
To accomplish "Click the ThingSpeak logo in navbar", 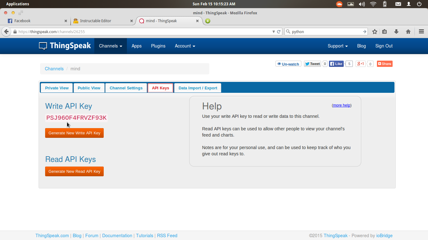I will pos(65,46).
